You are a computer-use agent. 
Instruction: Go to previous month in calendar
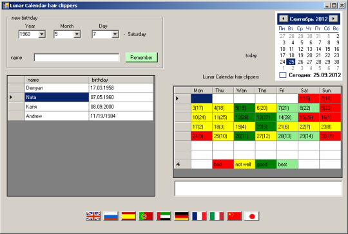coord(284,19)
